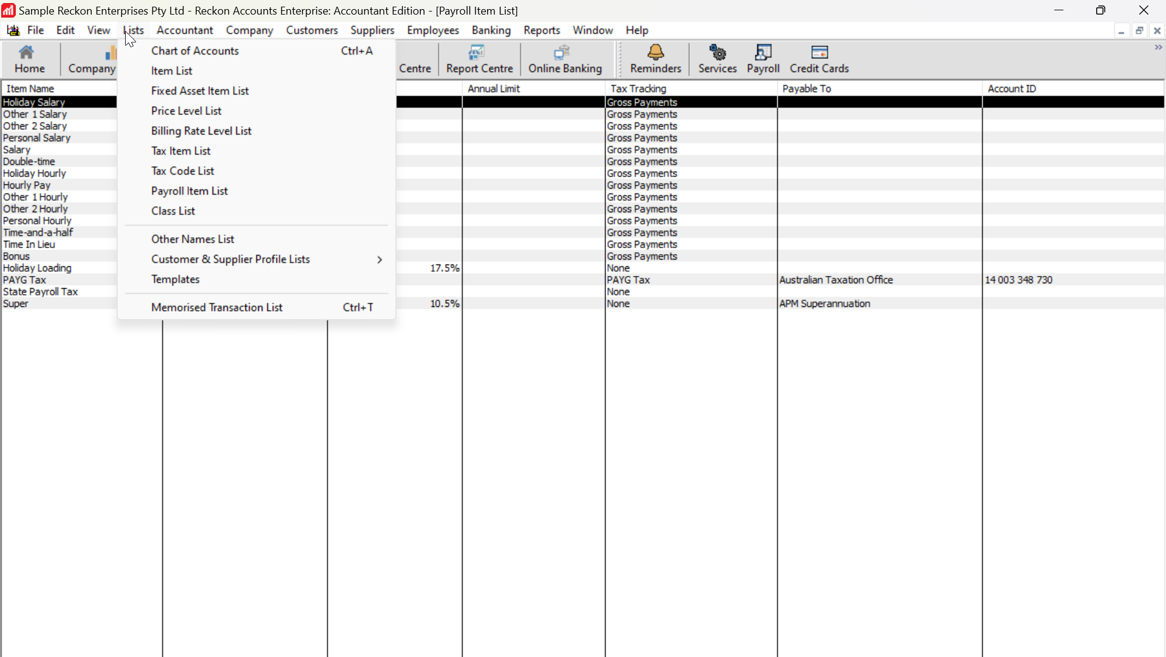Open the Credit Cards toolbar icon
This screenshot has height=657, width=1166.
[x=819, y=59]
